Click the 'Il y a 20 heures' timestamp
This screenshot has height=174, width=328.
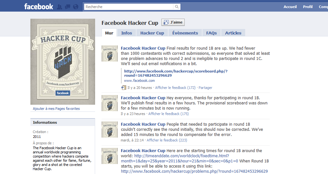140,88
